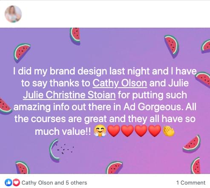Open the poster's profile picture
The height and width of the screenshot is (188, 210).
[x=13, y=14]
